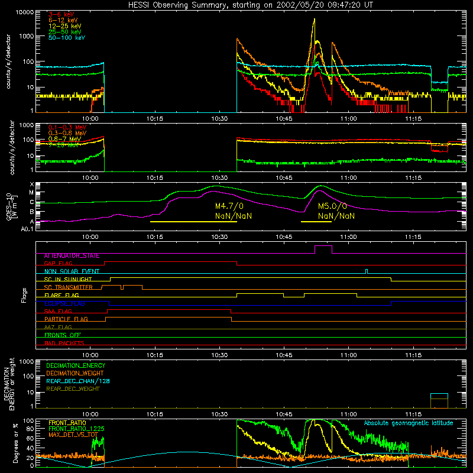Click the cyan rear decimation box near 11:20

click(439, 396)
